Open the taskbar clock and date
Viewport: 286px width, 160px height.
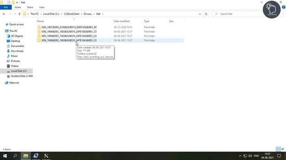pos(267,156)
